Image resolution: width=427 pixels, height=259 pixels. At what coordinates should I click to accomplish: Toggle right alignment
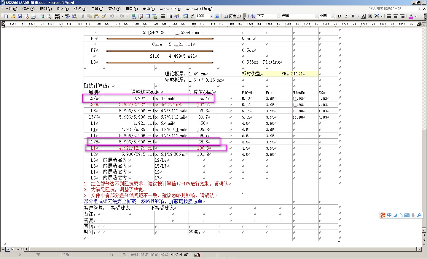pyautogui.click(x=402, y=16)
